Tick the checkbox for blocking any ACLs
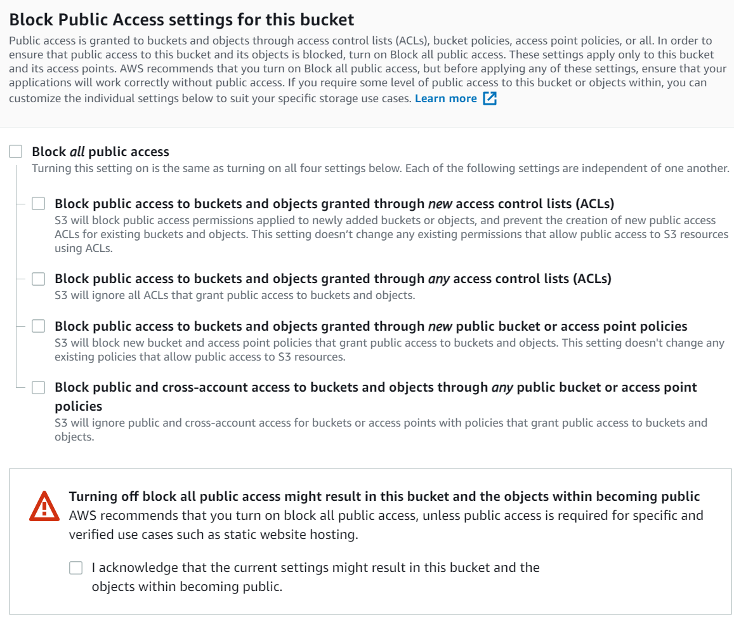The image size is (734, 631). click(x=39, y=279)
